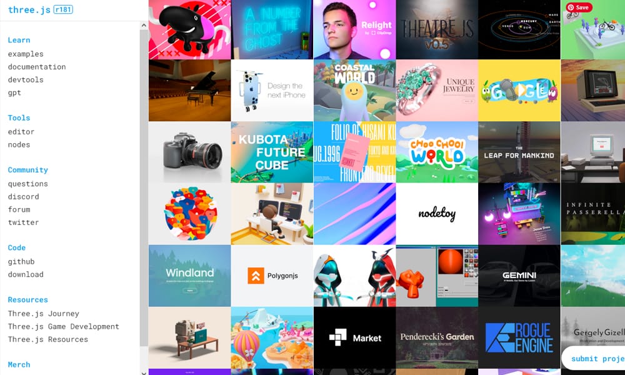Viewport: 625px width, 375px height.
Task: Click the r181 release version badge
Action: coord(63,9)
